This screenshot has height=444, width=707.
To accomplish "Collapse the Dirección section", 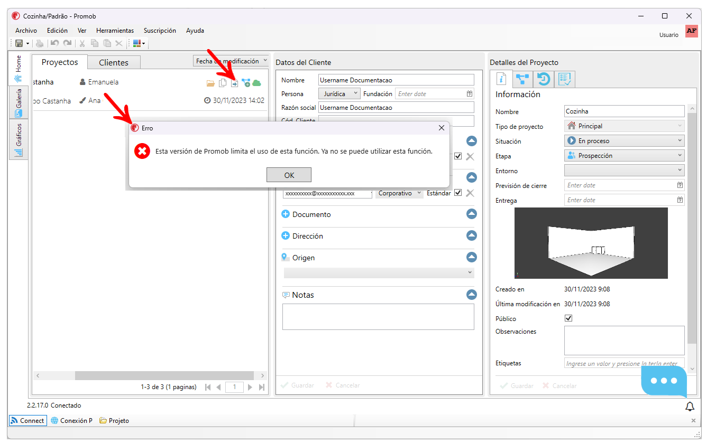I will (x=472, y=235).
